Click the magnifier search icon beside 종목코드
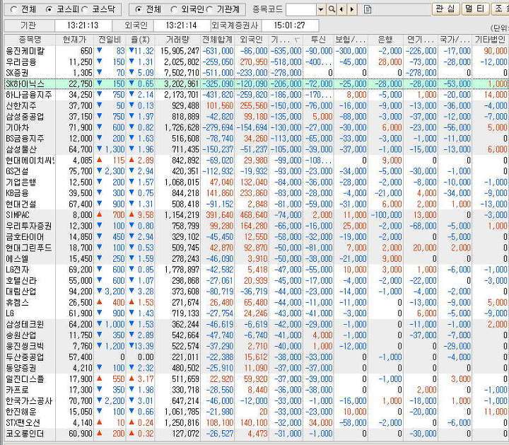The width and height of the screenshot is (509, 445). pyautogui.click(x=332, y=9)
